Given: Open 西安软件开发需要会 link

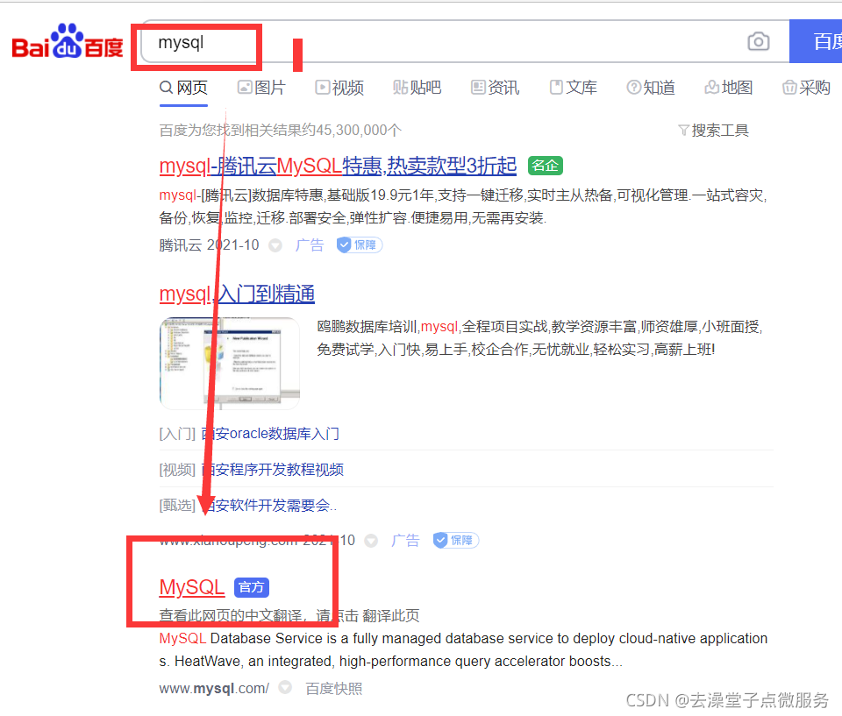Looking at the screenshot, I should click(269, 506).
